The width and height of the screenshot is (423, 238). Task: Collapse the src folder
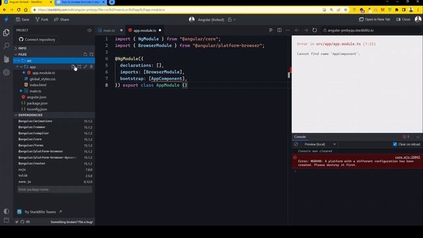point(19,61)
